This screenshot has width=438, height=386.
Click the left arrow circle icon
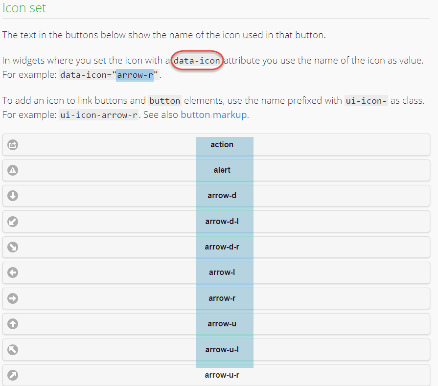[x=13, y=272]
